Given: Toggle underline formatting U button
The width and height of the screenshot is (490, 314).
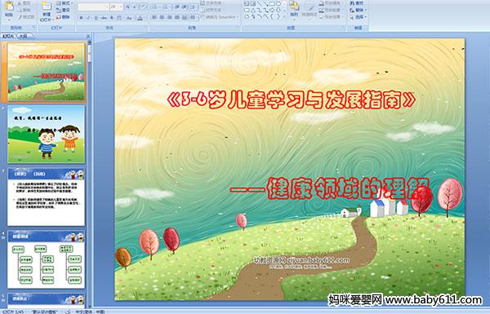Looking at the screenshot, I should (96, 18).
